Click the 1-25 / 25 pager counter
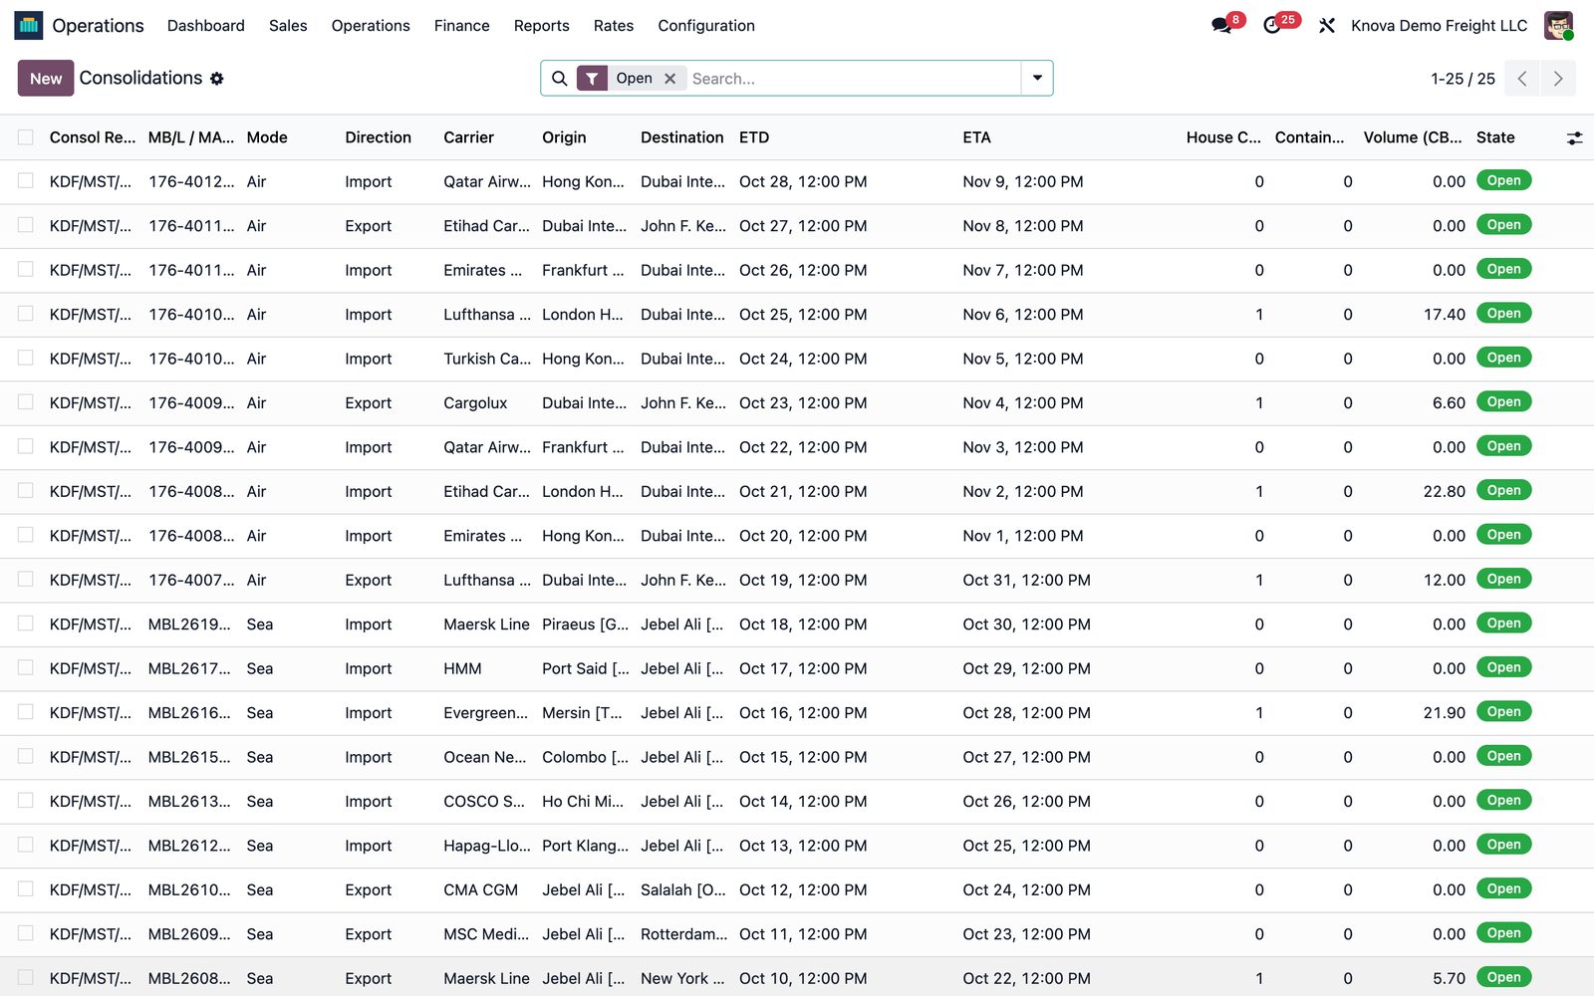 [1462, 79]
